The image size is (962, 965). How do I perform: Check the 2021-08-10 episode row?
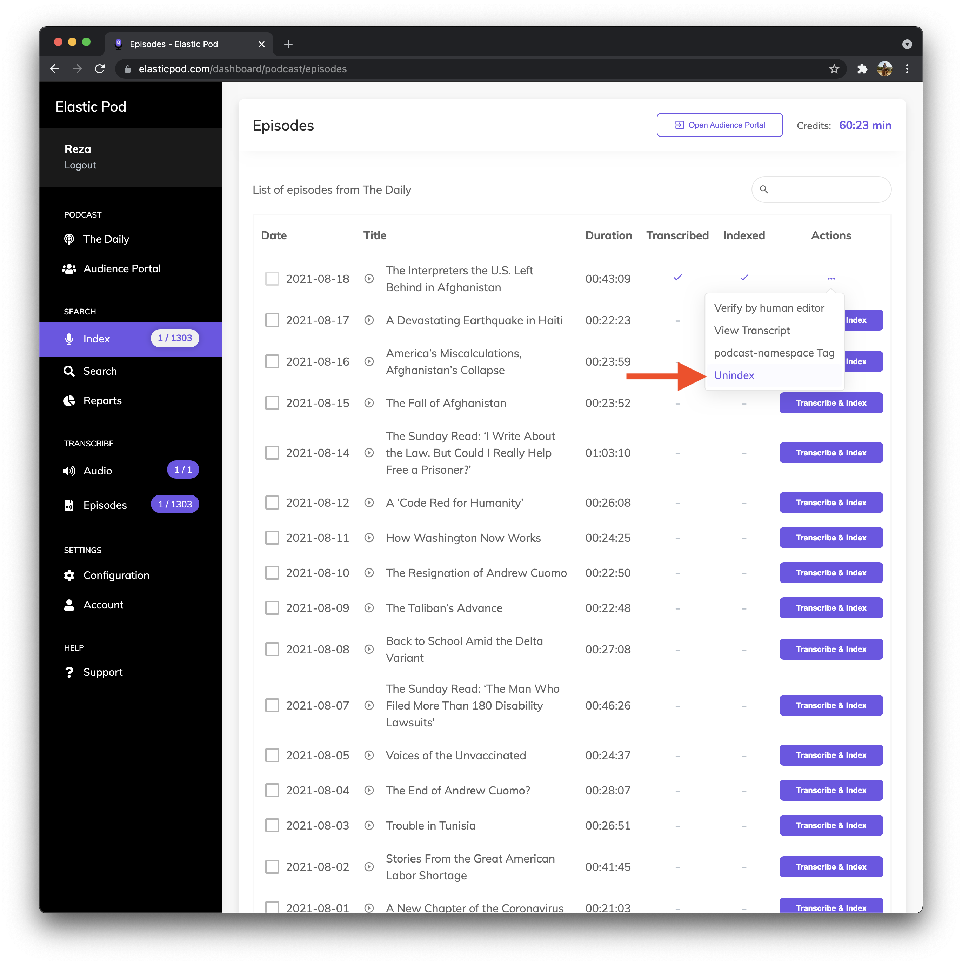point(272,573)
